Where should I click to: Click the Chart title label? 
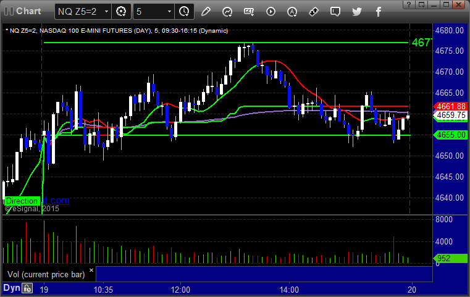28,11
